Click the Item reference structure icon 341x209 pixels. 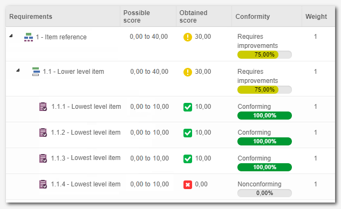29,37
